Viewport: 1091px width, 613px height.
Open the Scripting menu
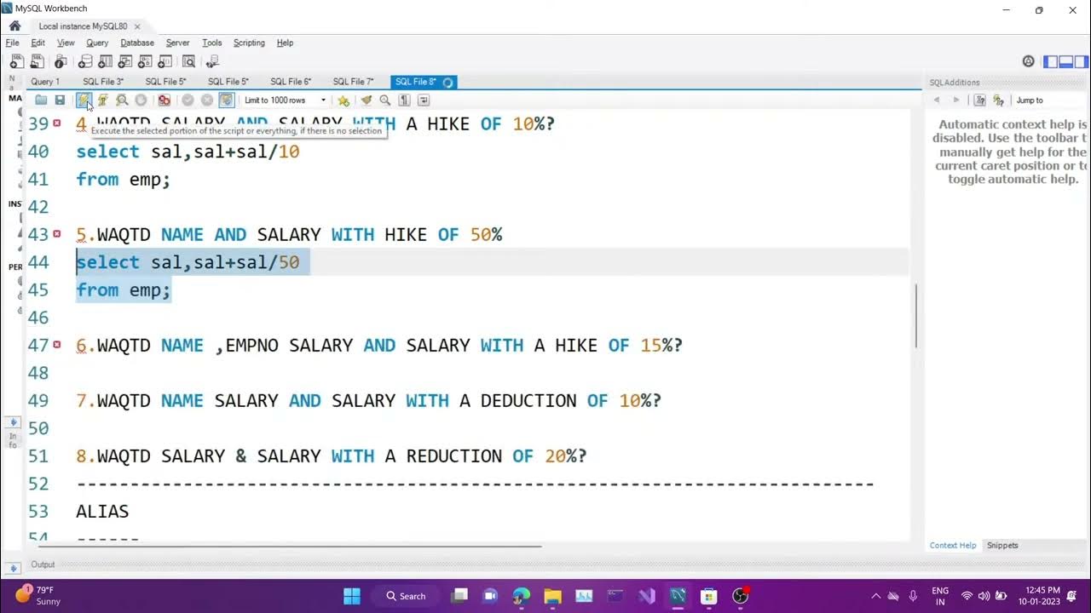(249, 43)
